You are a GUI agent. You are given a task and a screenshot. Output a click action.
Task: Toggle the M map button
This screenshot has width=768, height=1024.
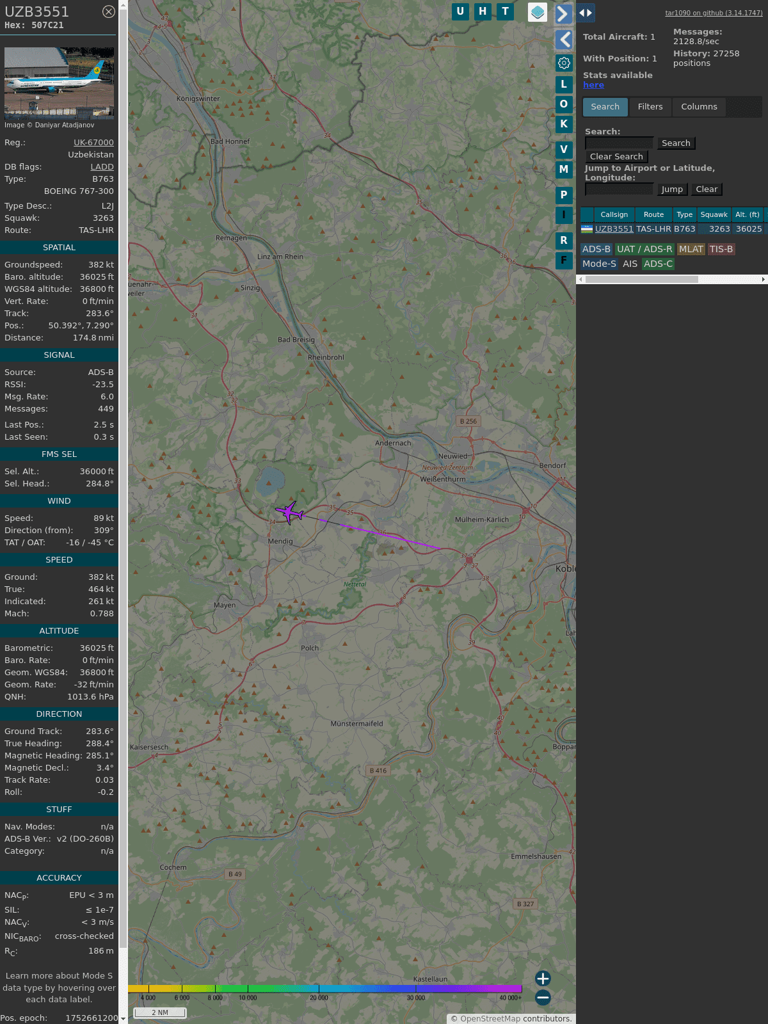564,170
